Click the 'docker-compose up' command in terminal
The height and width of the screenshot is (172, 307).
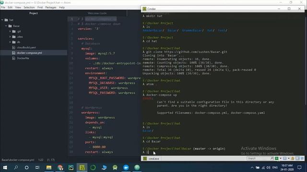161,95
